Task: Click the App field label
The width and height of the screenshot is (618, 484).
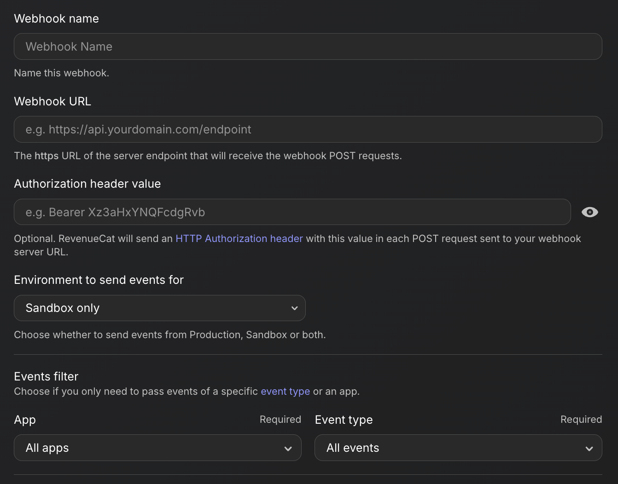Action: (25, 420)
